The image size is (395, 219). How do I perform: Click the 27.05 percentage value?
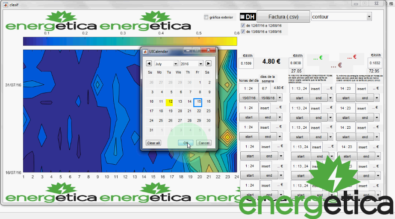296,71
